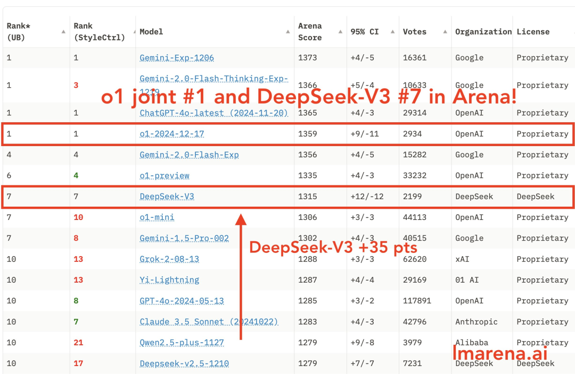Open the o1-mini model link

click(157, 217)
